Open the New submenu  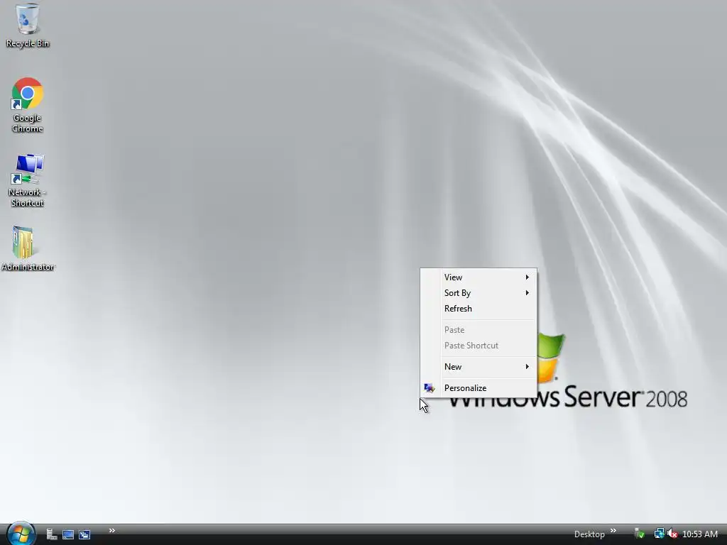479,367
